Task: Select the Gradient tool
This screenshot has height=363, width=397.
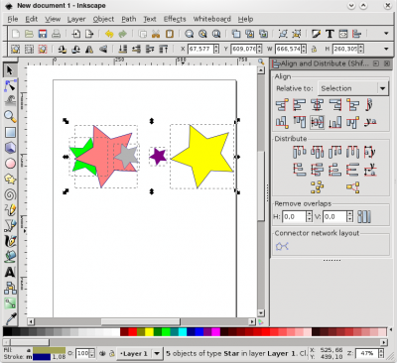Action: [10, 303]
